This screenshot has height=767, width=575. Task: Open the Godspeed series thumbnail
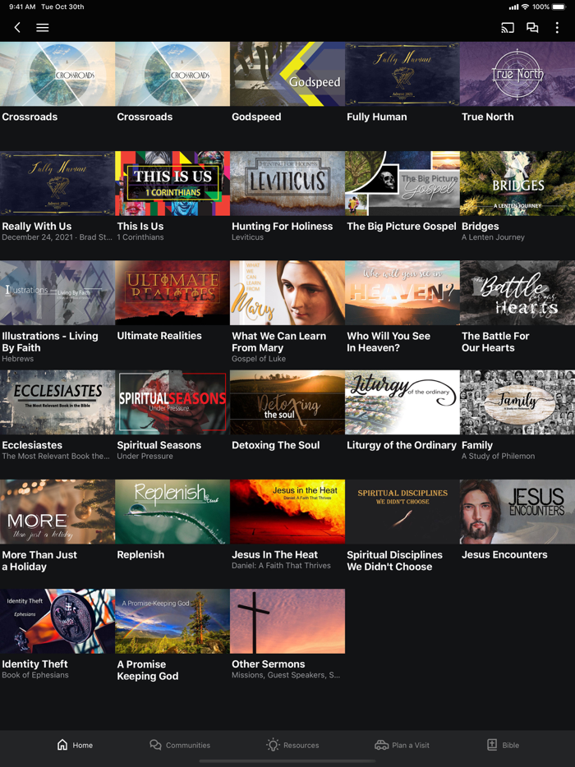point(287,74)
